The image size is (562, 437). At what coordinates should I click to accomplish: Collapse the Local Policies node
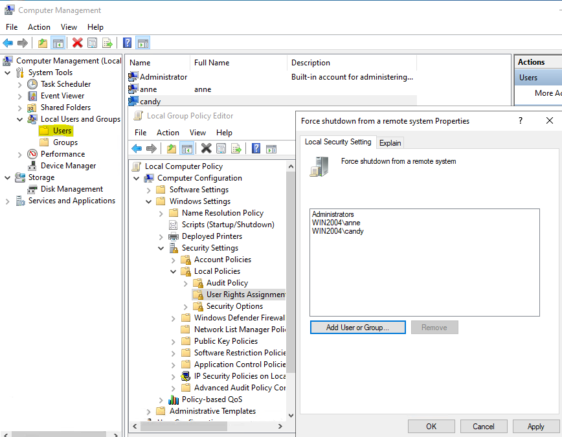tap(172, 271)
